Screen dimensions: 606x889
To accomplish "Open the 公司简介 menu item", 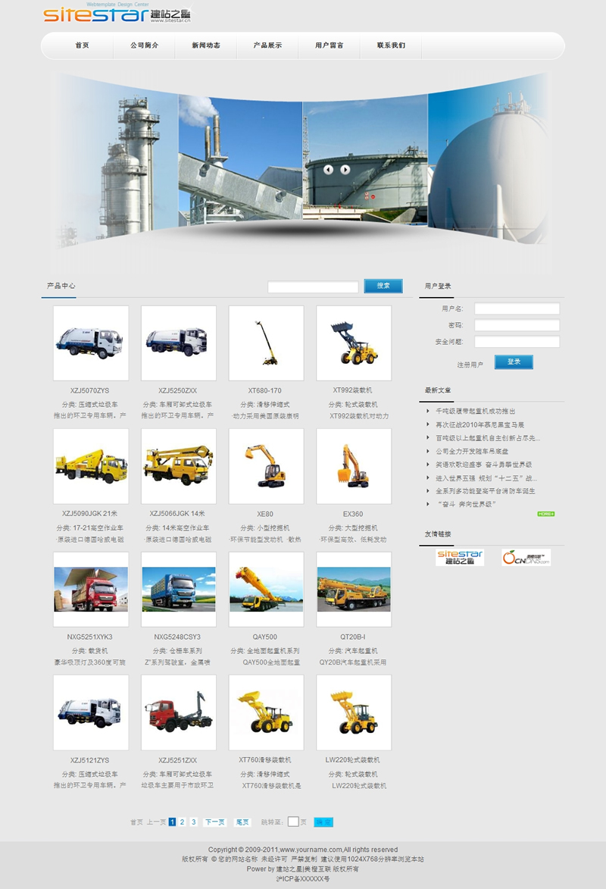I will [x=144, y=45].
